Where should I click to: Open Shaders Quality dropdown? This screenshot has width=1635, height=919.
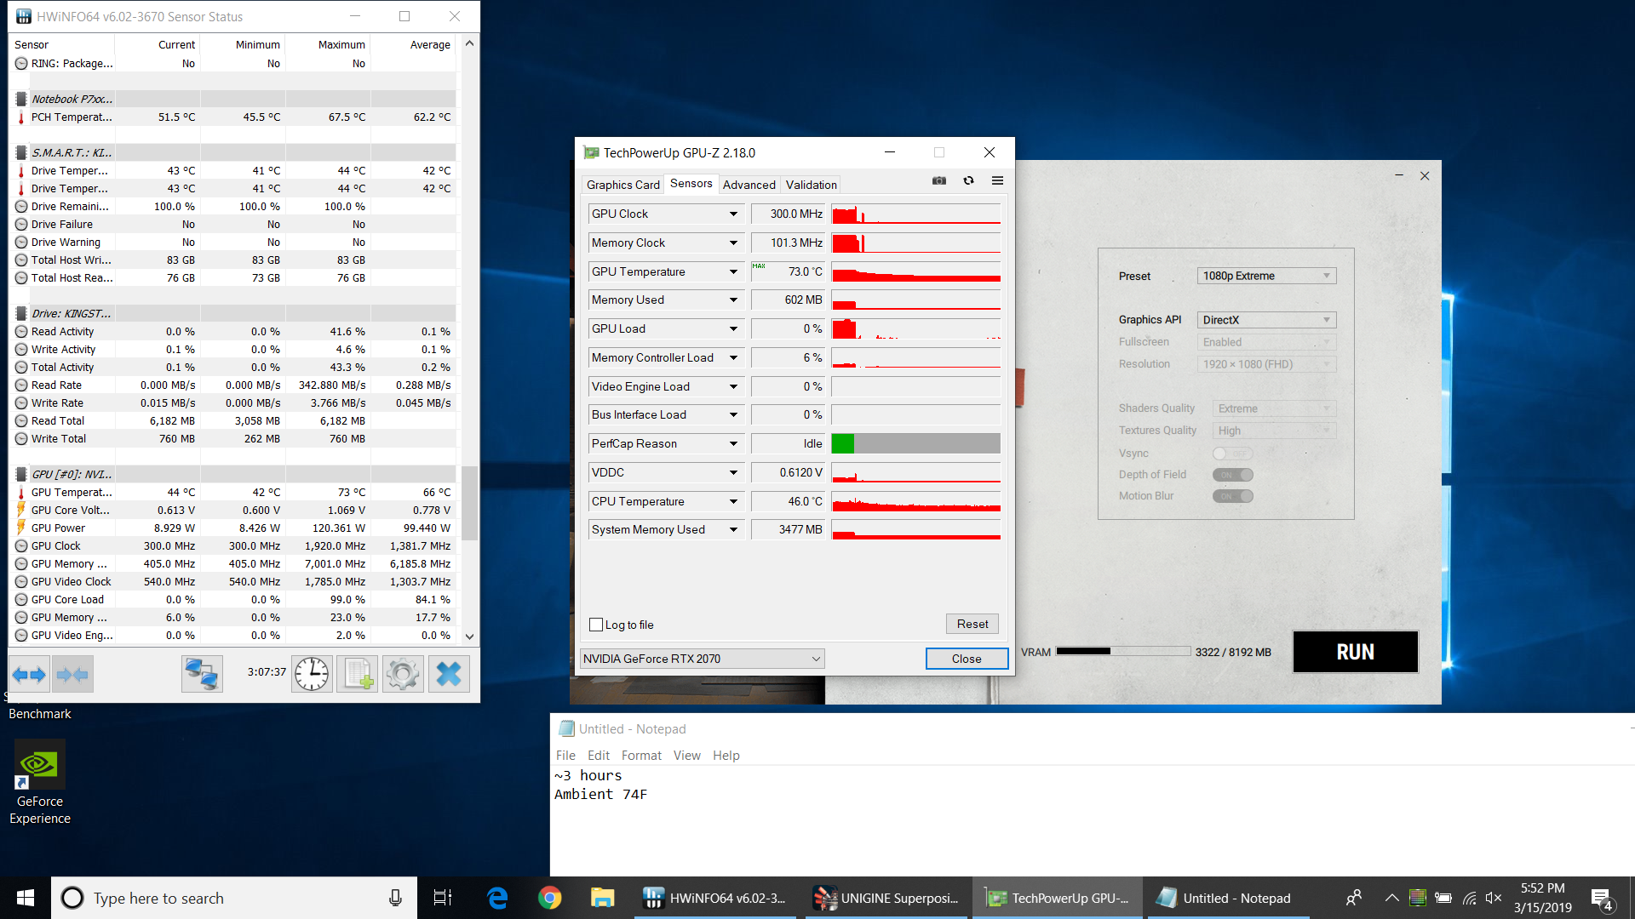click(x=1274, y=408)
